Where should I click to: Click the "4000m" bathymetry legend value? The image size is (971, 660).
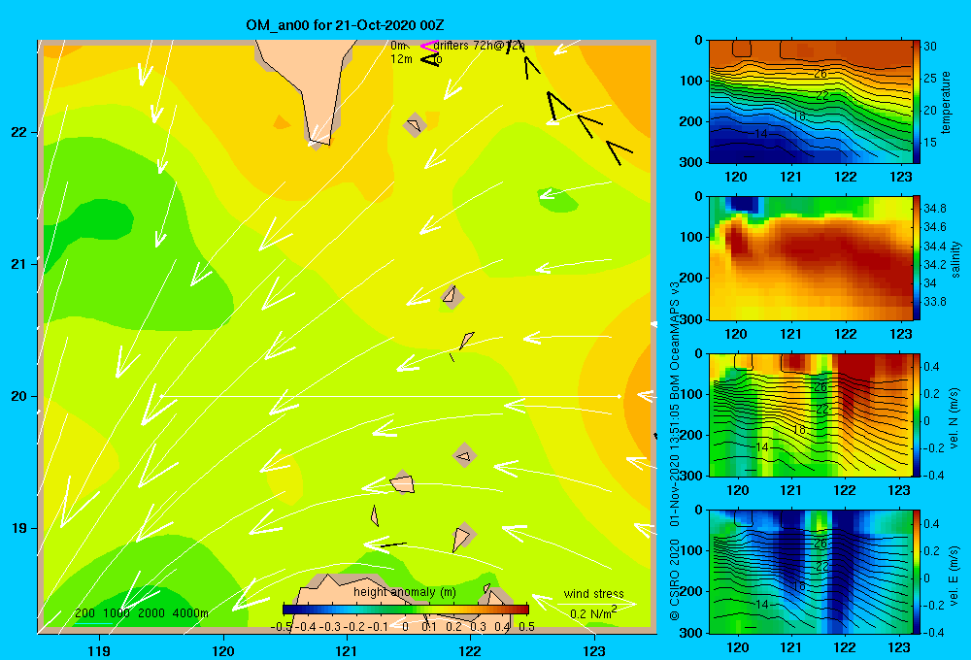[190, 613]
